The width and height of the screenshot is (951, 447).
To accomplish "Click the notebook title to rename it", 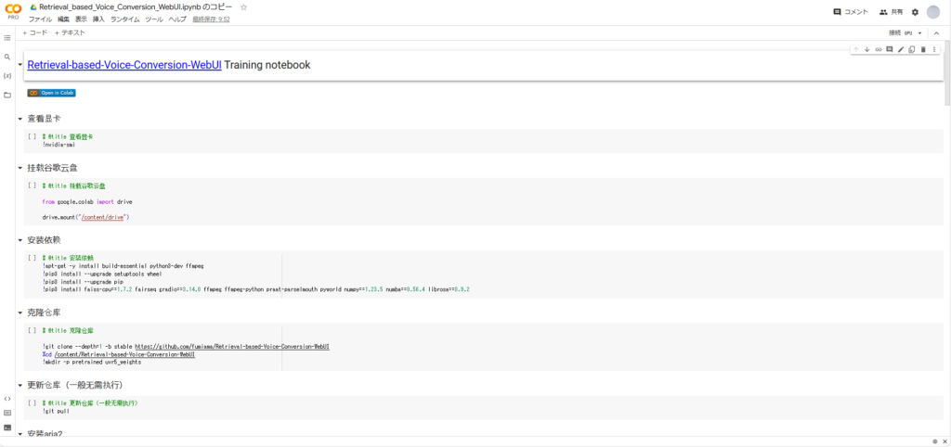I will (x=137, y=7).
